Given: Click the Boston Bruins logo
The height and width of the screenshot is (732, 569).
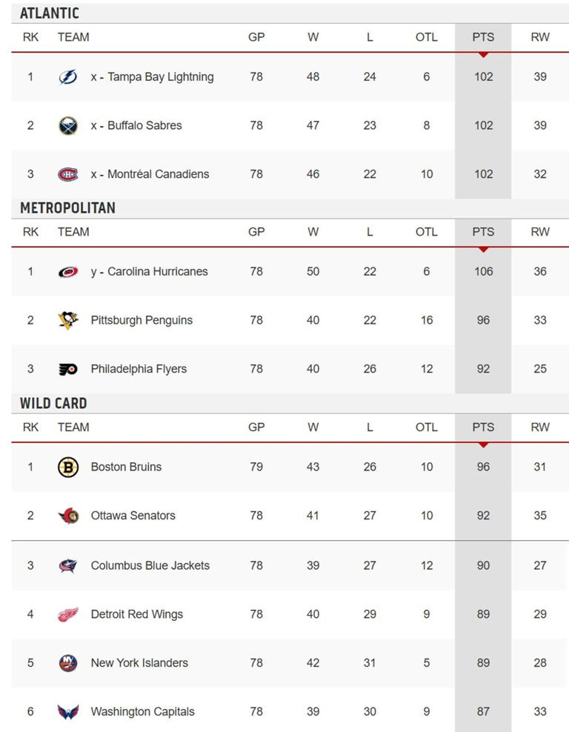Looking at the screenshot, I should 68,468.
